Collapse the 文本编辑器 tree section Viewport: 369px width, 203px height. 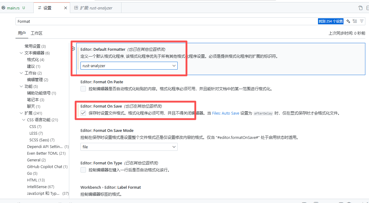[x=22, y=53]
